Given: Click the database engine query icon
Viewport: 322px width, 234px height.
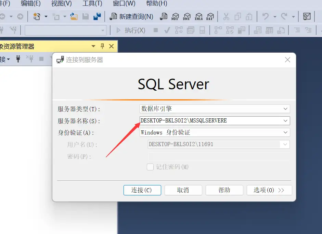Looking at the screenshot, I should point(164,16).
